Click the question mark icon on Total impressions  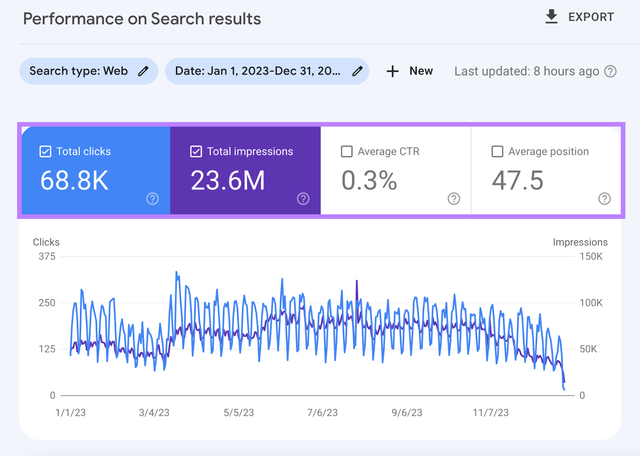pyautogui.click(x=303, y=198)
